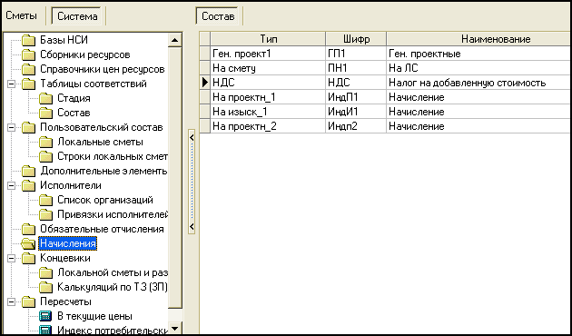Click the Базы НСИ folder icon
Viewport: 572px width, 336px height.
(x=28, y=40)
